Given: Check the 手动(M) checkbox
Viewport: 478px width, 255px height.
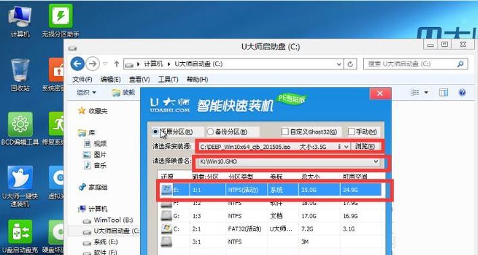Looking at the screenshot, I should (351, 131).
